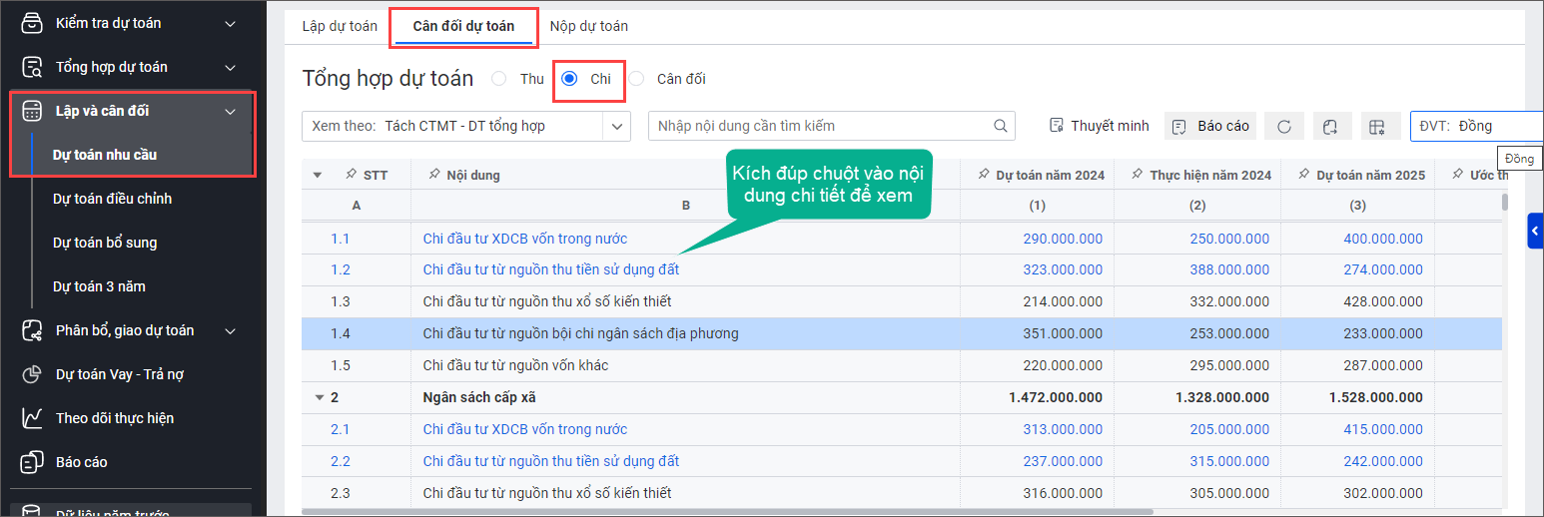Select the Chi radio button

tap(569, 79)
